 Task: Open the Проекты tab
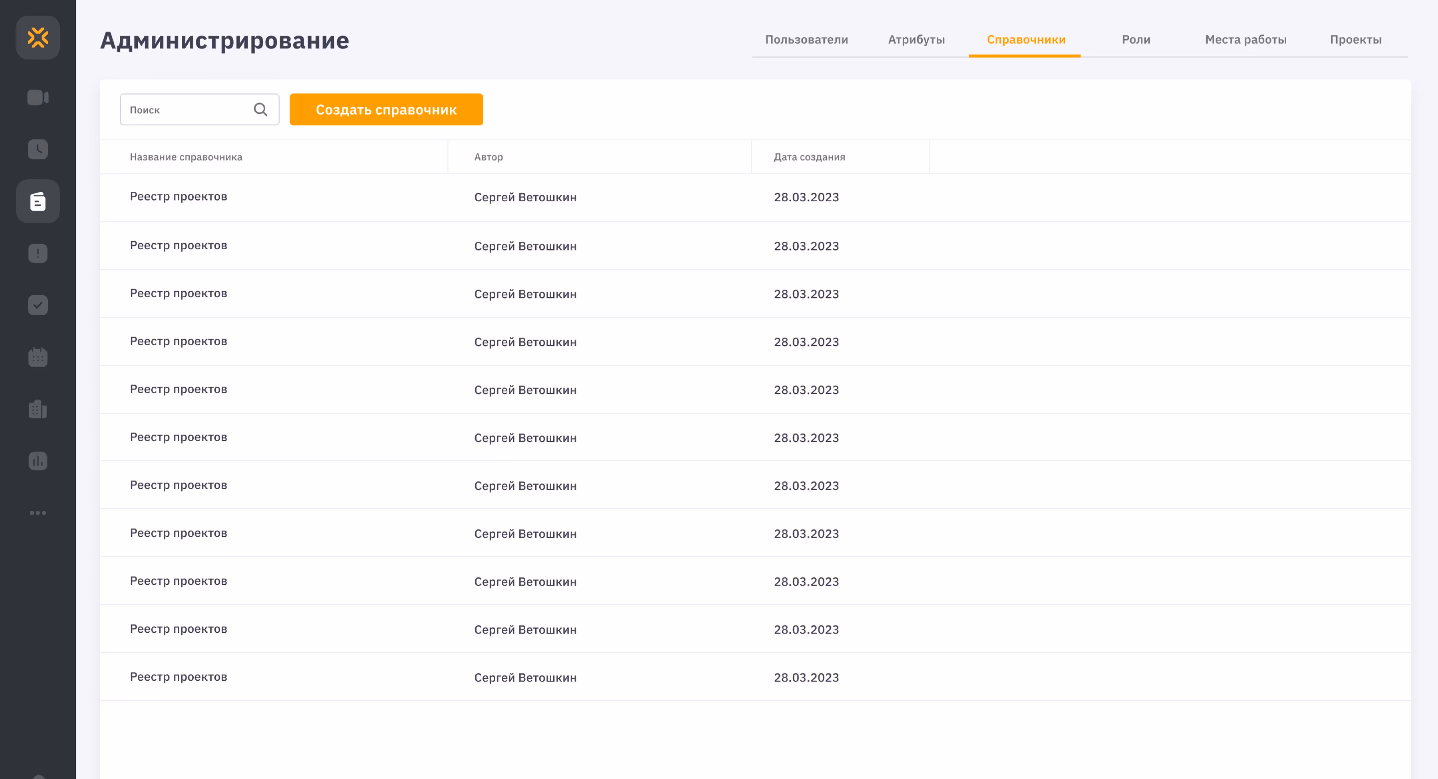(1355, 40)
